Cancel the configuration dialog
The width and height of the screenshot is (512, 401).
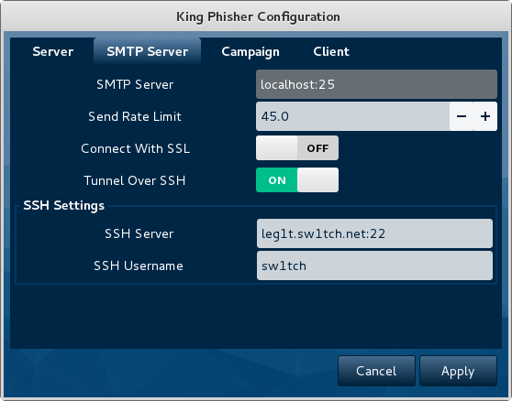pyautogui.click(x=376, y=371)
